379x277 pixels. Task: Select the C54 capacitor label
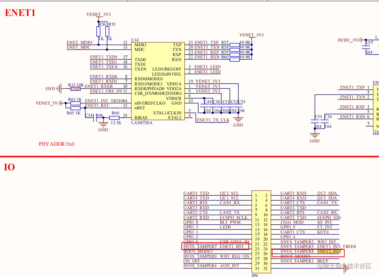pos(89,115)
